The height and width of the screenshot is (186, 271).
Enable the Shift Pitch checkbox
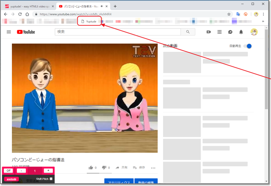pos(51,179)
